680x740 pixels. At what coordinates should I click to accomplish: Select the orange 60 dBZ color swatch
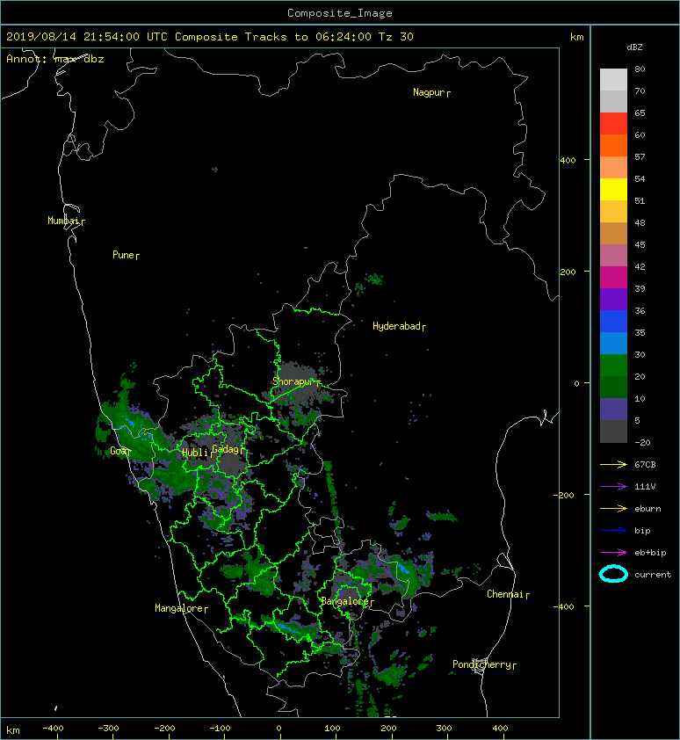[613, 145]
